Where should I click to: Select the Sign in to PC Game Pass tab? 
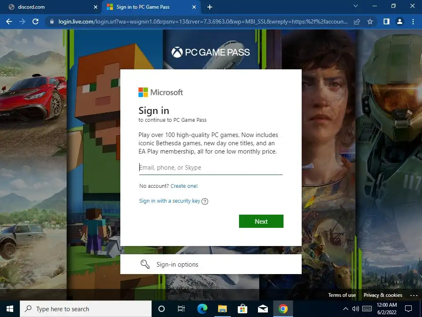pyautogui.click(x=152, y=7)
